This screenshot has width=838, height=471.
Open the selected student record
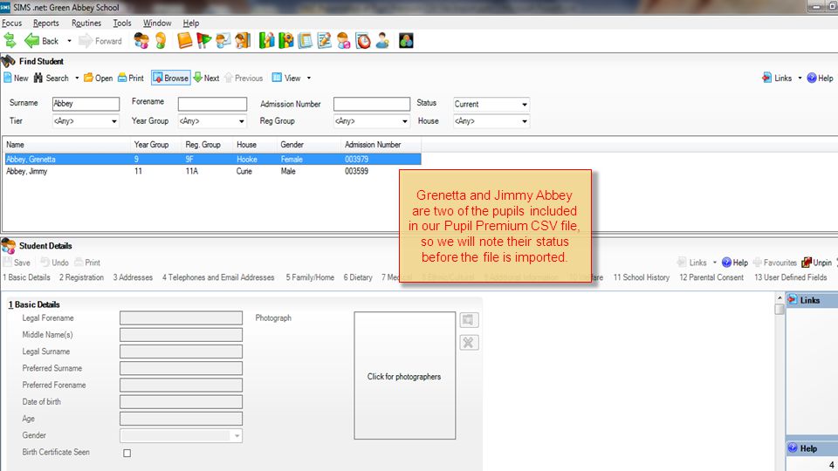[99, 78]
